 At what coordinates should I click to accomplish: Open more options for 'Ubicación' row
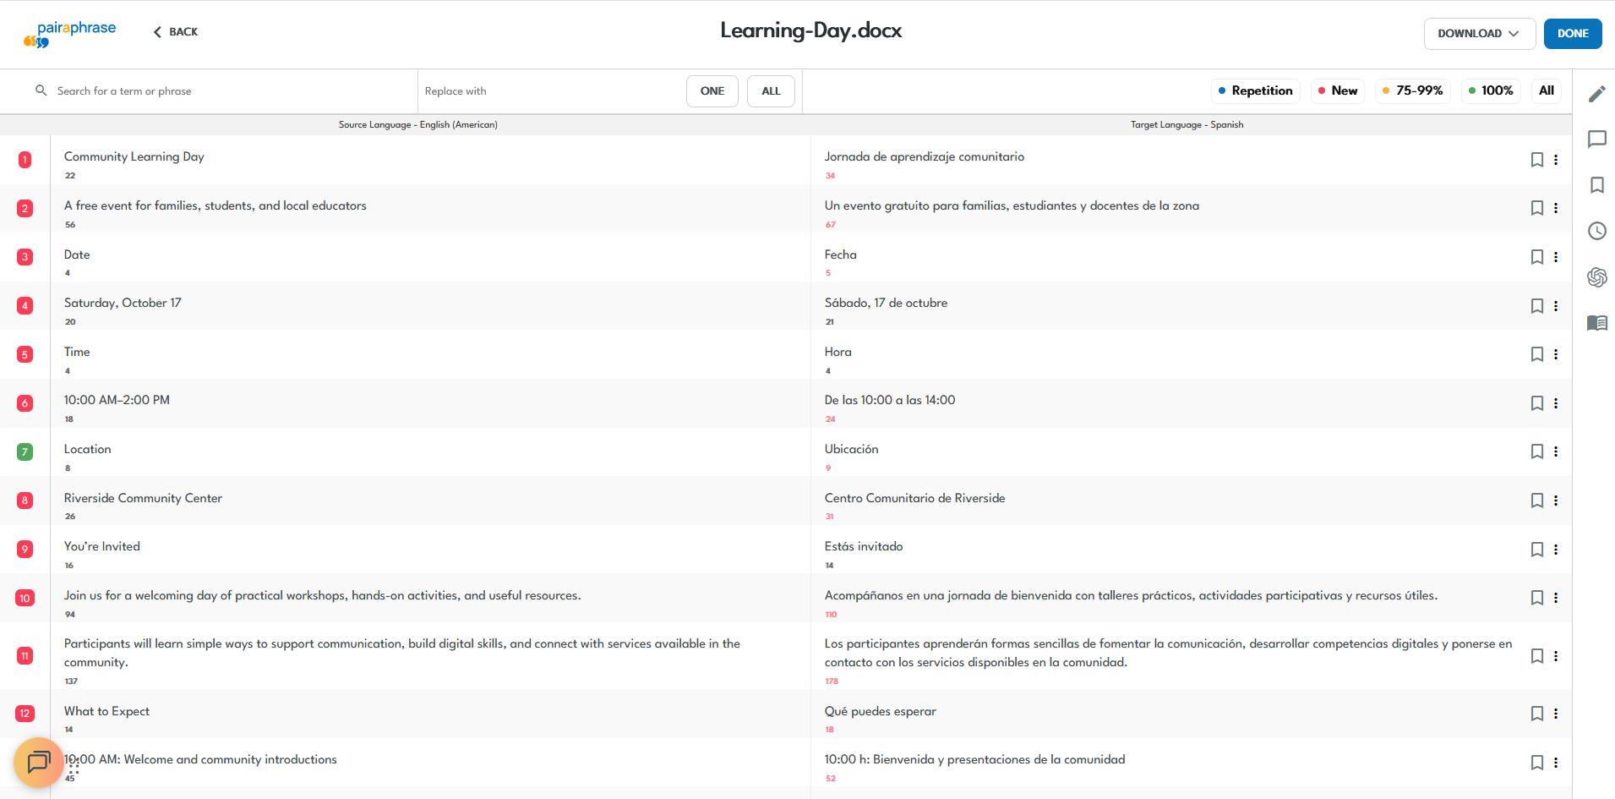coord(1556,451)
